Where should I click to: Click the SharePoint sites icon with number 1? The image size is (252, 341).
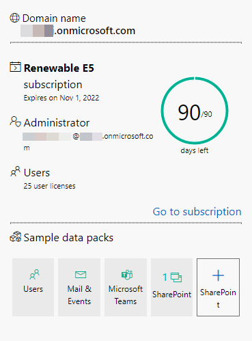coord(172,277)
